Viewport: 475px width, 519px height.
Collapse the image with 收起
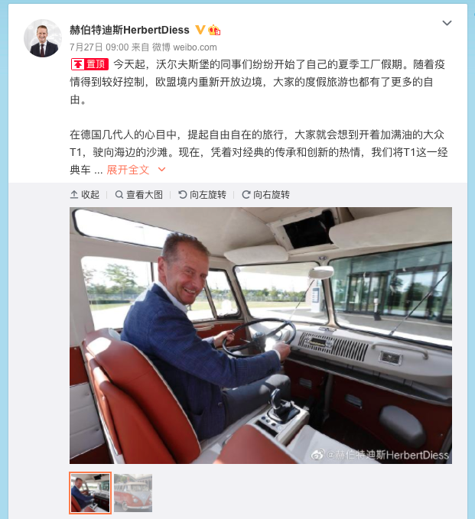click(85, 195)
